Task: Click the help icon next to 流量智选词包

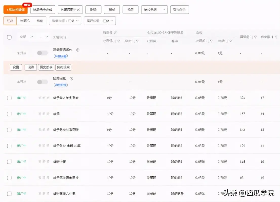Action: tap(78, 50)
